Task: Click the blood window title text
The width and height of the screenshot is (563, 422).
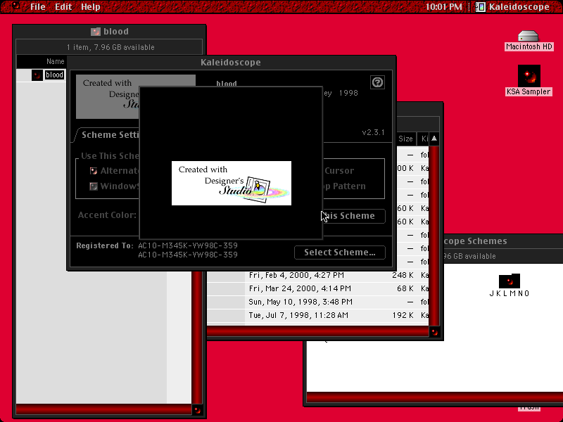Action: click(x=116, y=32)
